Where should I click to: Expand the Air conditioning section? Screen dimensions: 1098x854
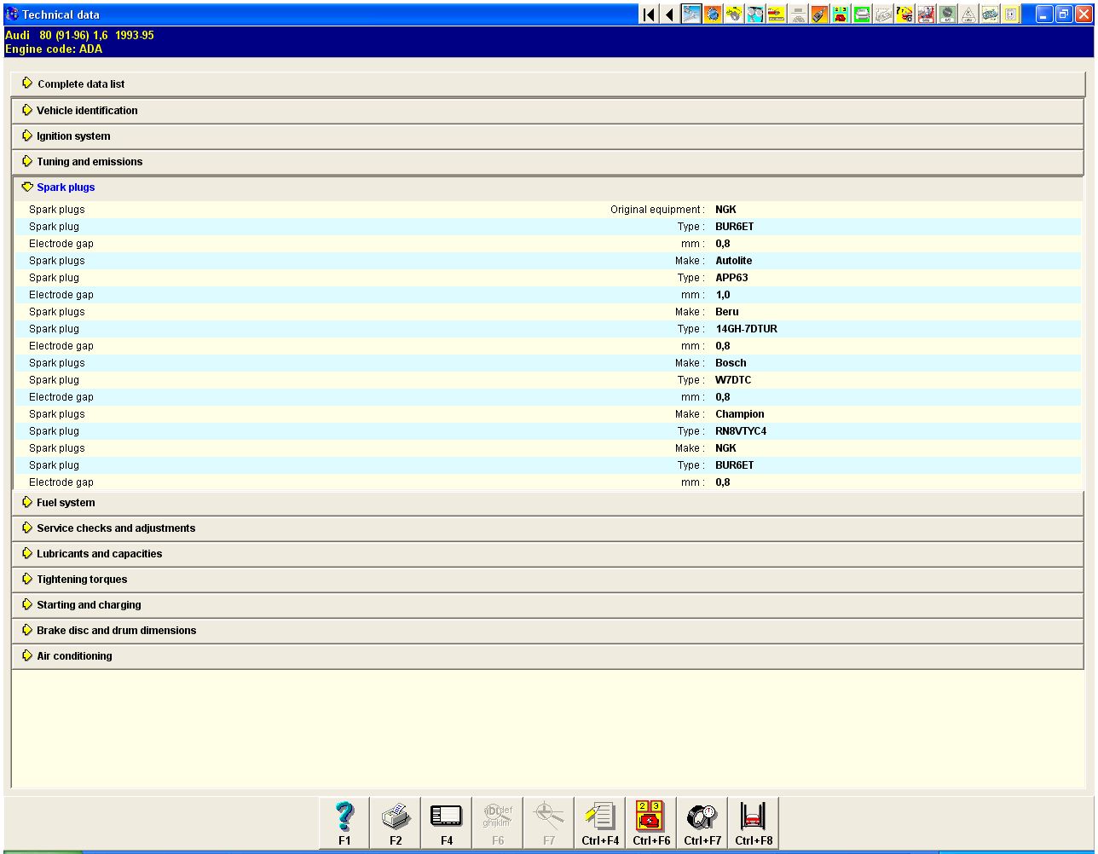click(x=548, y=656)
